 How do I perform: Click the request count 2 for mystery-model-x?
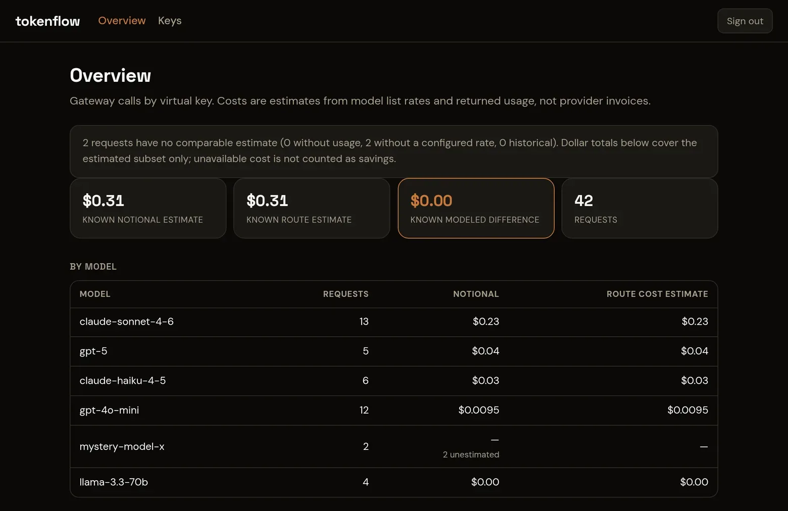(x=366, y=446)
